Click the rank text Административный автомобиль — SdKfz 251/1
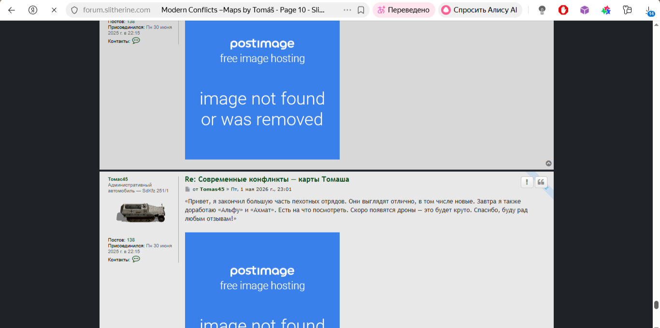Viewport: 660px width, 328px height. point(138,188)
